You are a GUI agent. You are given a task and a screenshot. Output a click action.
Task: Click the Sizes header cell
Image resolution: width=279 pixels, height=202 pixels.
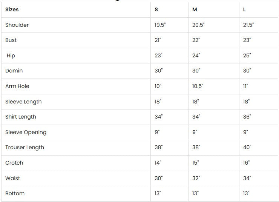pos(12,9)
